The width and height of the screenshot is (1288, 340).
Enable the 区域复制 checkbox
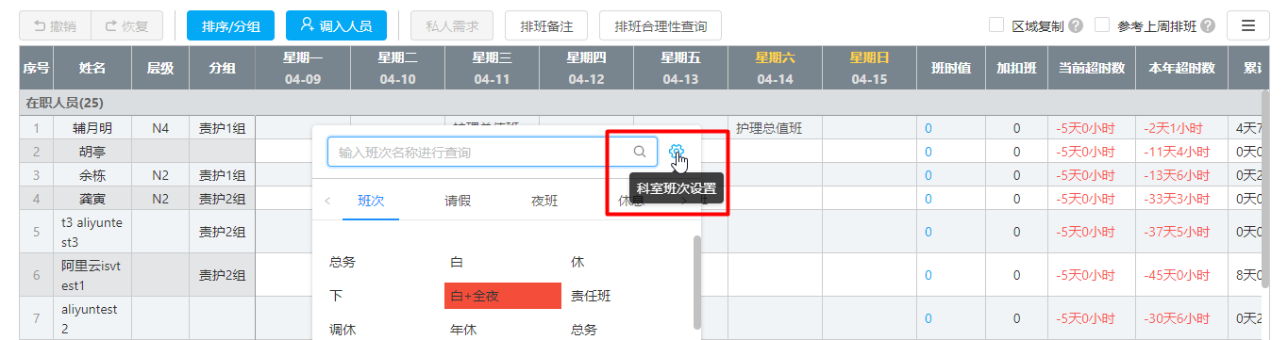coord(995,25)
